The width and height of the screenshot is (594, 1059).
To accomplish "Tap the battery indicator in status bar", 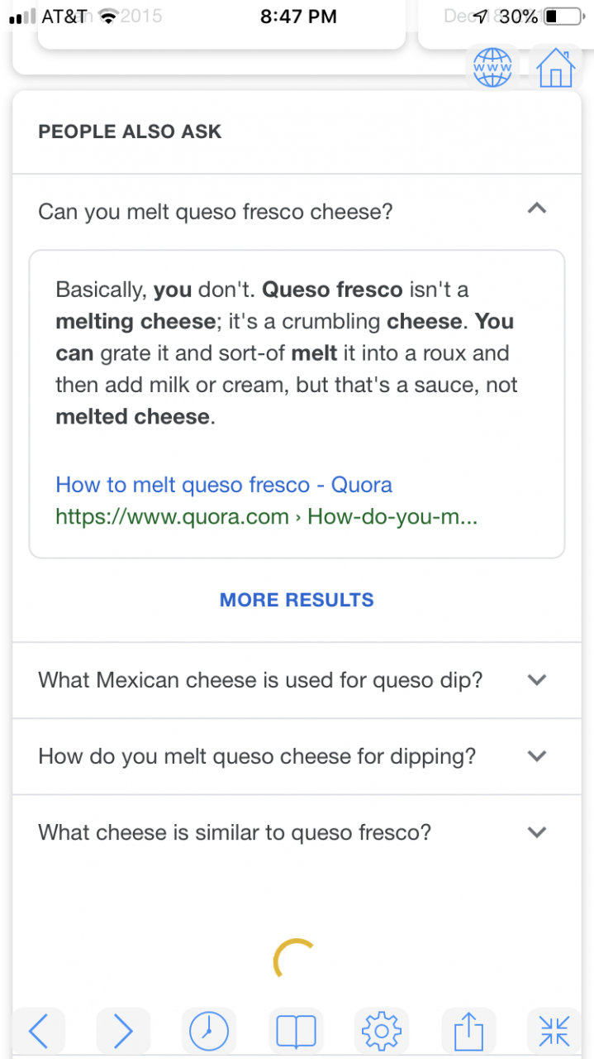I will tap(562, 17).
